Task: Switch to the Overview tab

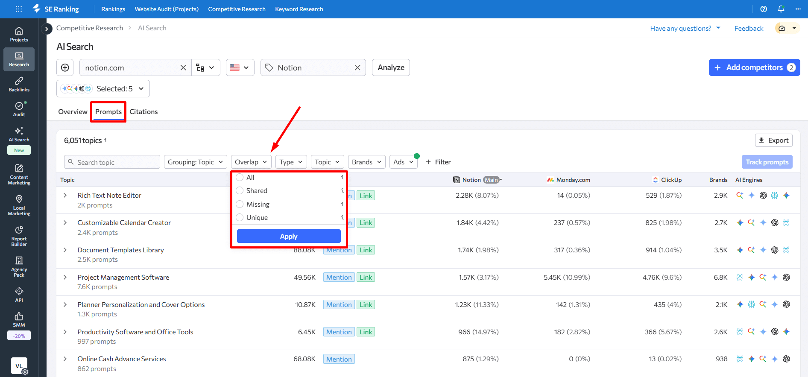Action: (73, 111)
